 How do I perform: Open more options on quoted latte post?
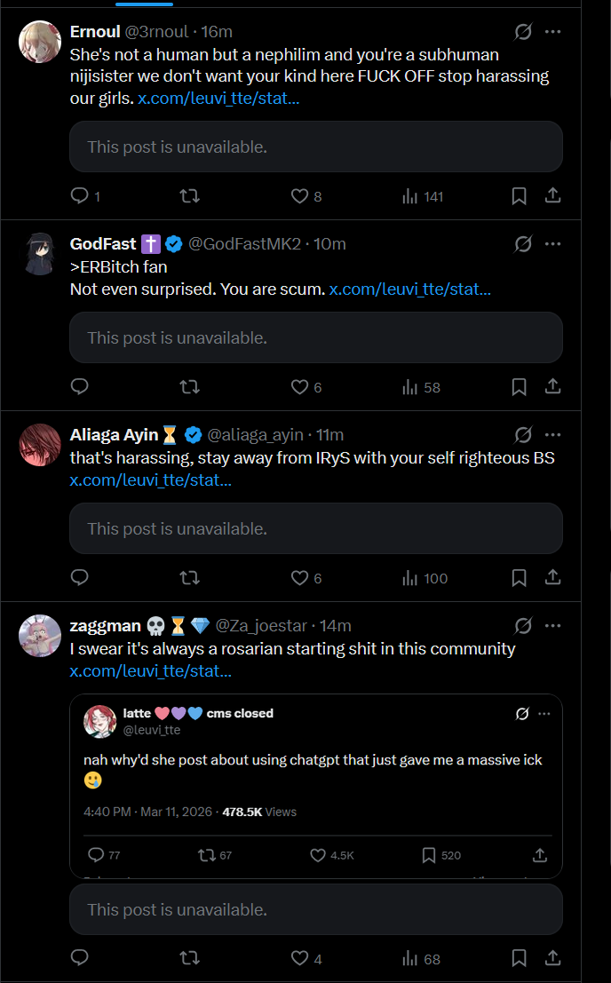[544, 714]
